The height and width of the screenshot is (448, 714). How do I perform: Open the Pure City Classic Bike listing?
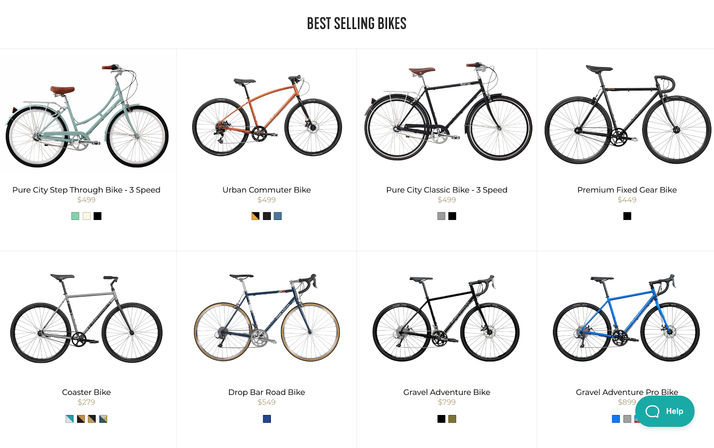click(446, 190)
